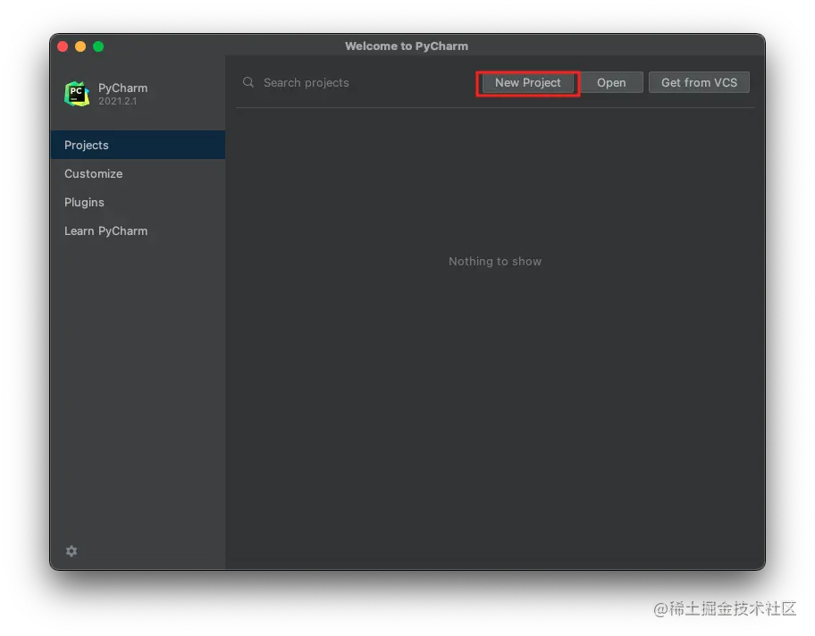This screenshot has width=815, height=636.
Task: Close the Welcome window with red button
Action: tap(63, 46)
